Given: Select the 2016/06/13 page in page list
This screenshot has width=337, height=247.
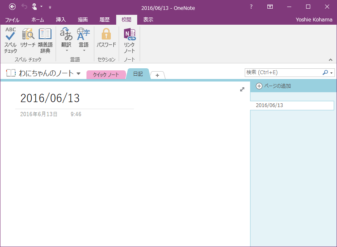Looking at the screenshot, I should pos(292,105).
